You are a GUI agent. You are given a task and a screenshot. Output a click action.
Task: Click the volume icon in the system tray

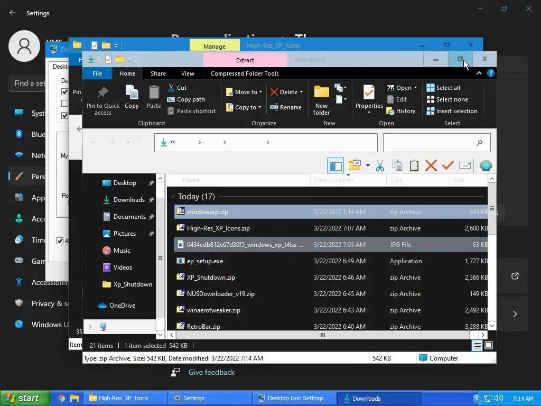click(x=499, y=399)
